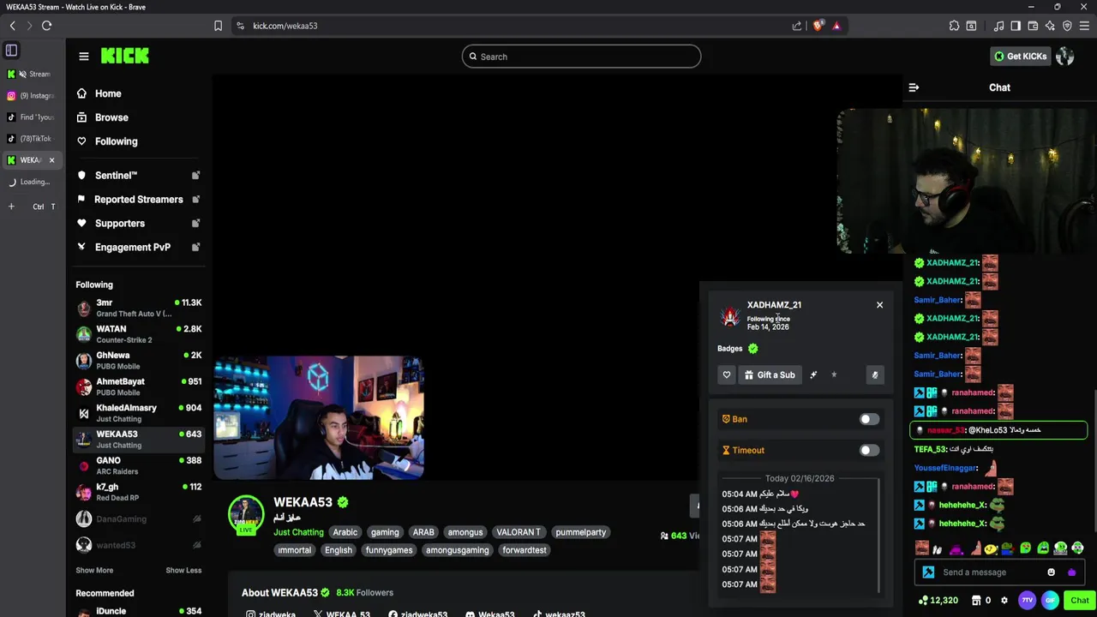Reload the page in Brave

pyautogui.click(x=46, y=26)
